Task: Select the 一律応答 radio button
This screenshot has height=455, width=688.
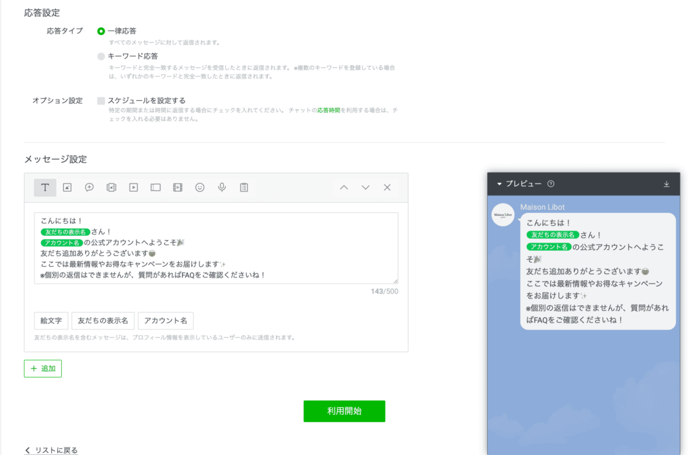Action: [101, 31]
